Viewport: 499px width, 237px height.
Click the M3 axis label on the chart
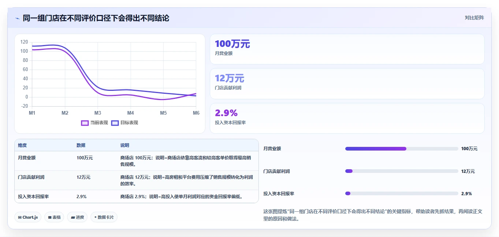coord(98,113)
